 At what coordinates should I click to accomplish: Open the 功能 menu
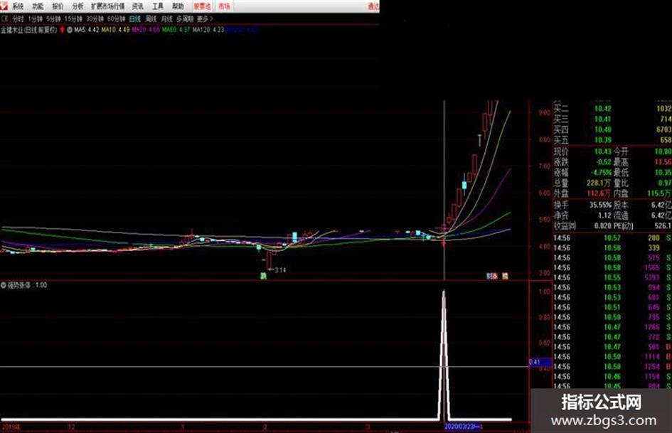pyautogui.click(x=38, y=6)
